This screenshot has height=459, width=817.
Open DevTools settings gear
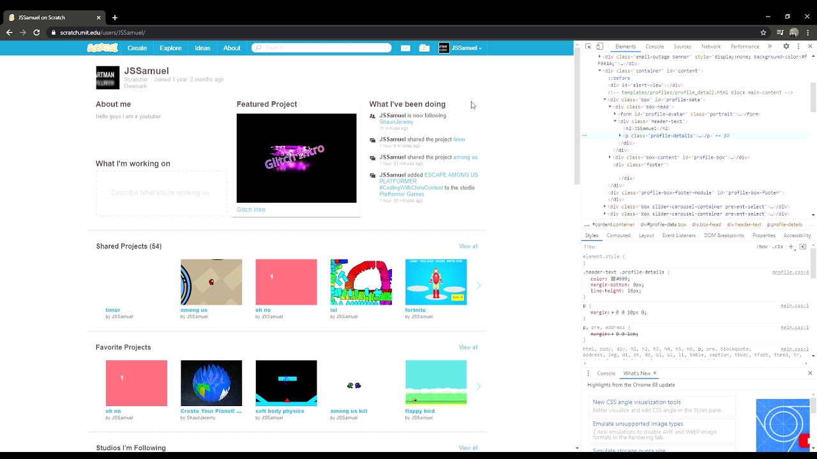(x=786, y=47)
